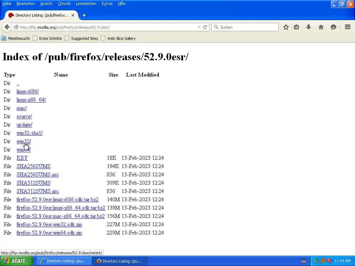
Task: Download firefox-52.9.0esr.win32.sdk.zip
Action: tap(49, 224)
